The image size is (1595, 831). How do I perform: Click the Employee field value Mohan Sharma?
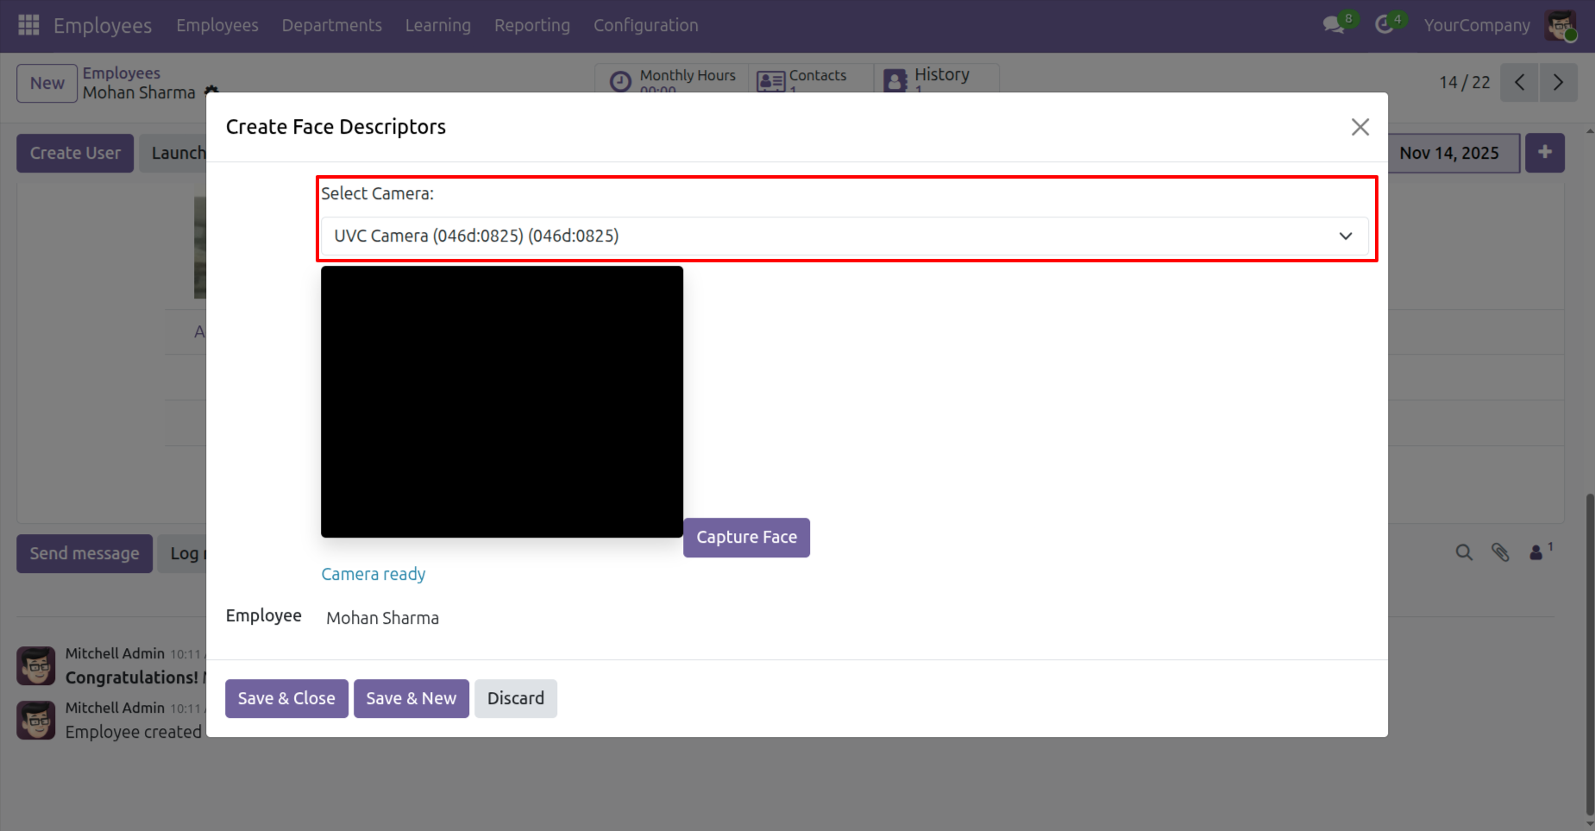point(382,618)
